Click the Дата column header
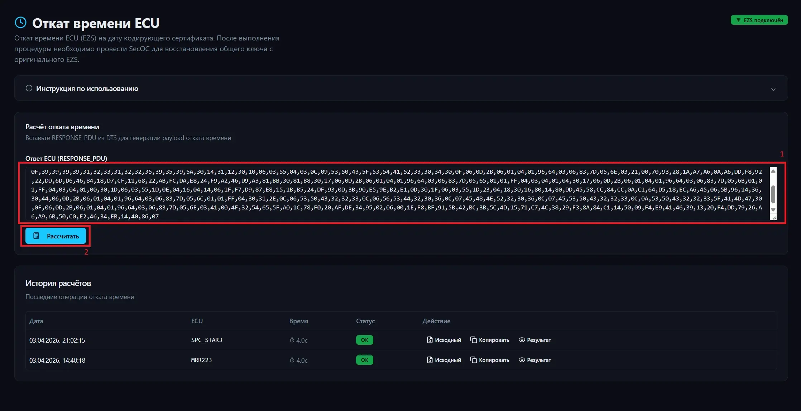The image size is (801, 411). coord(36,321)
